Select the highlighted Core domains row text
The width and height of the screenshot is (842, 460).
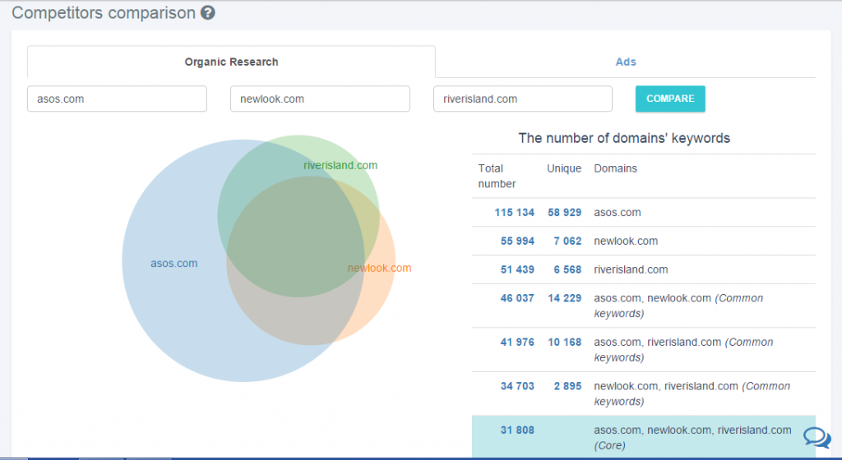click(x=692, y=438)
